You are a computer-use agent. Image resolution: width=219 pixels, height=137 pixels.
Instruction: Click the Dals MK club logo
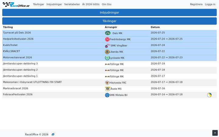(x=108, y=33)
